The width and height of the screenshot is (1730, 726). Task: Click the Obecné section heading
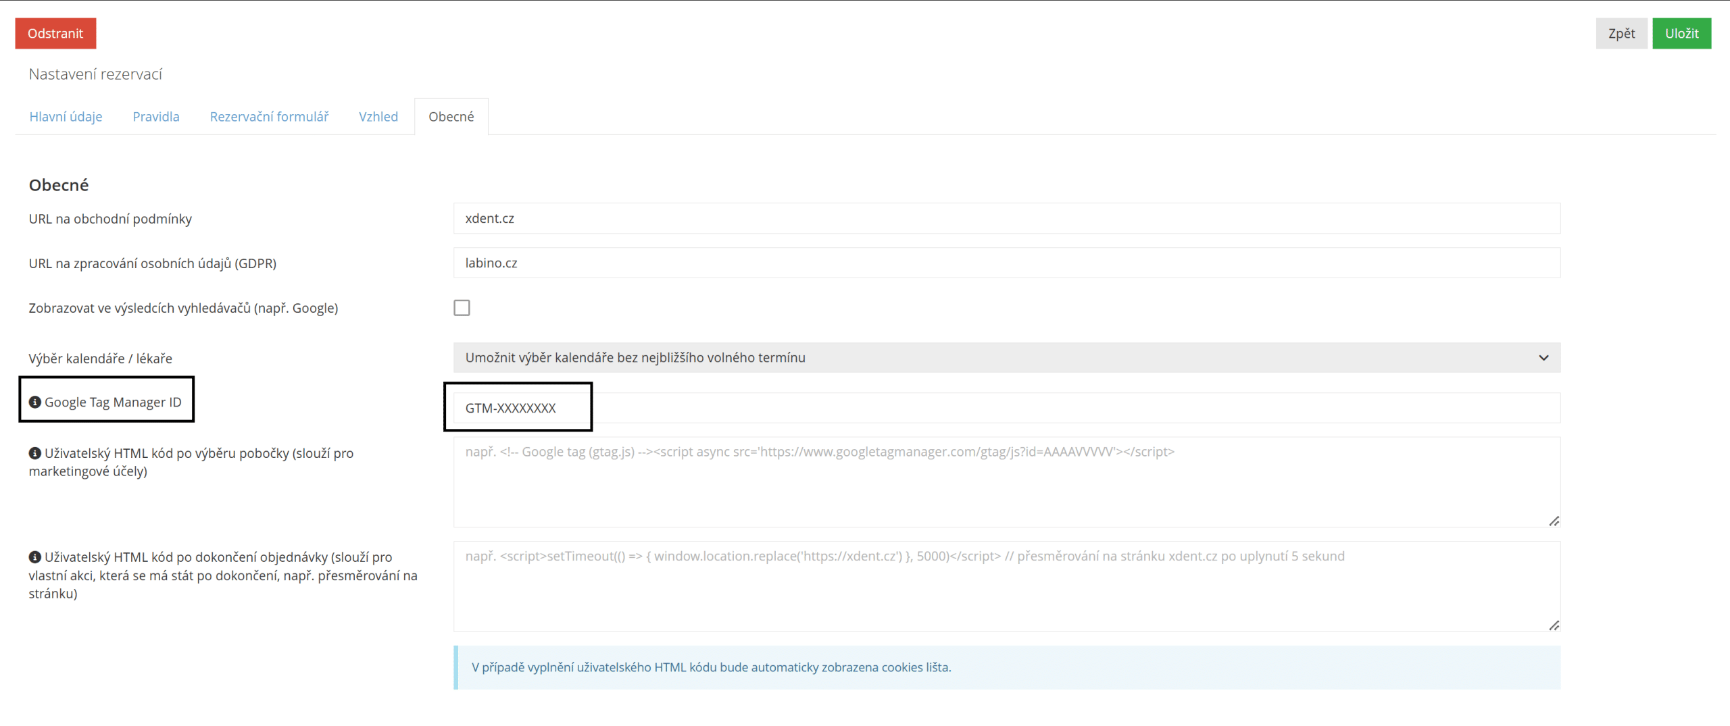[x=59, y=185]
